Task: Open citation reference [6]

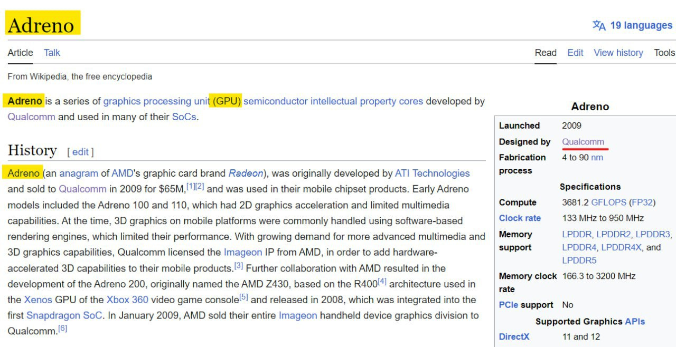Action: coord(62,329)
